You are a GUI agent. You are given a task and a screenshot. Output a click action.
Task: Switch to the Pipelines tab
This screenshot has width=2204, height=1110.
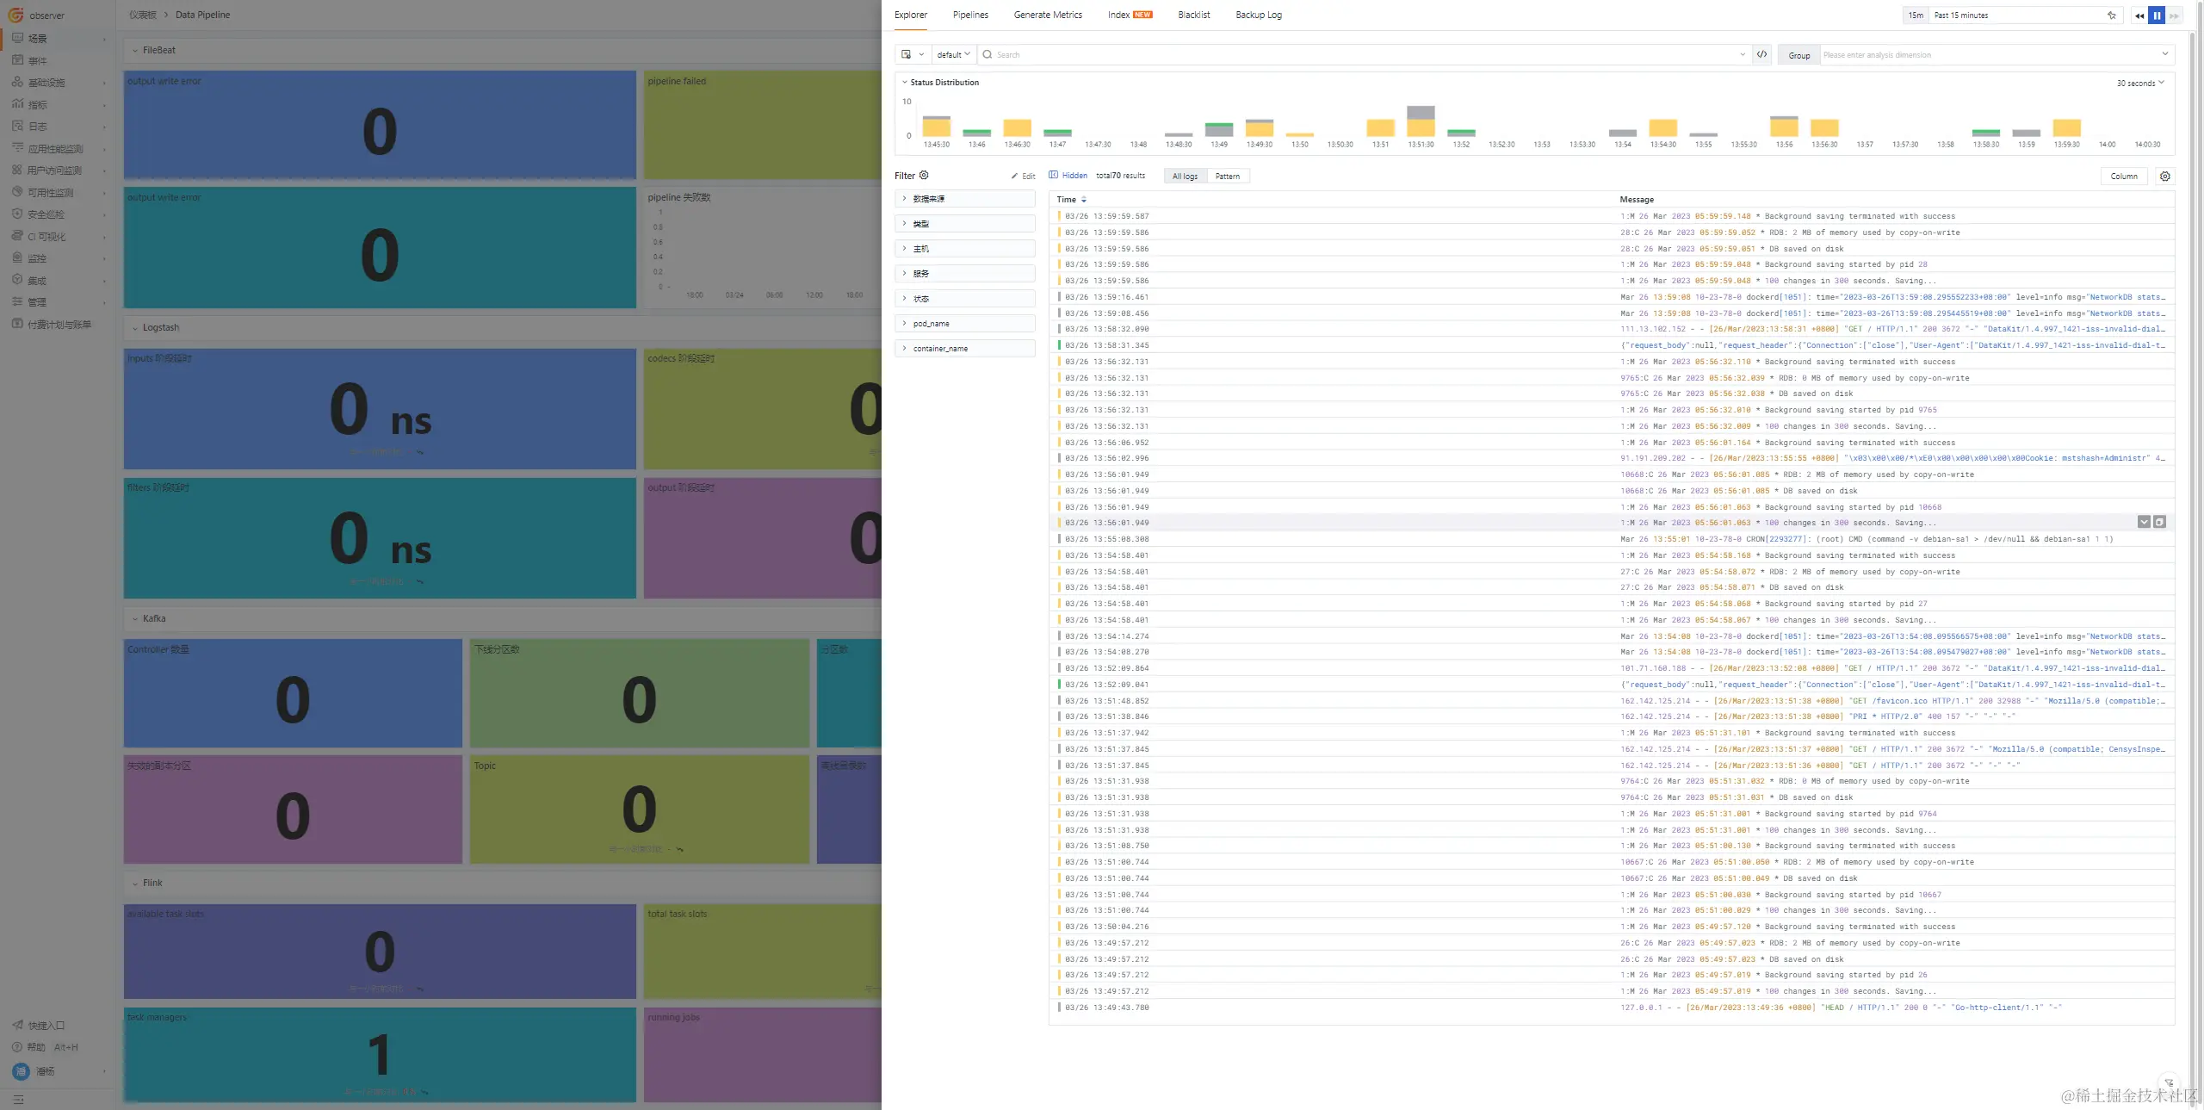(x=970, y=15)
